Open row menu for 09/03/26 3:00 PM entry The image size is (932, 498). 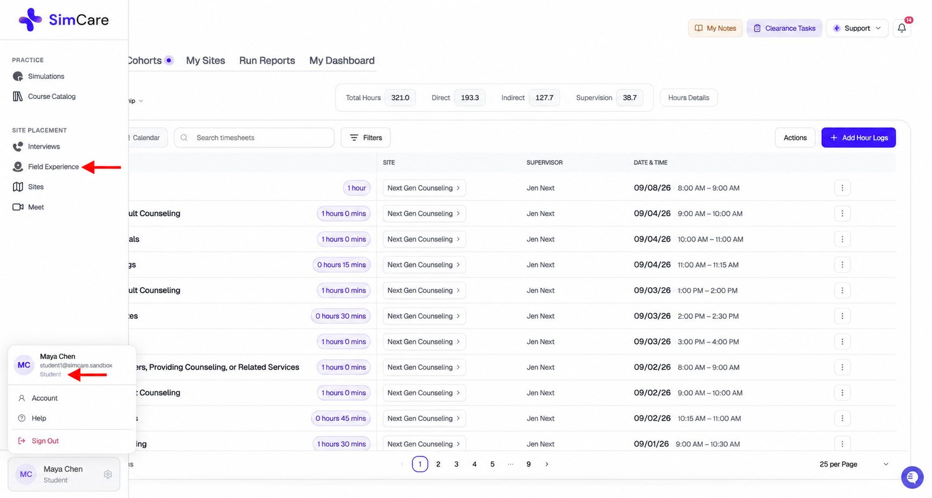click(842, 342)
